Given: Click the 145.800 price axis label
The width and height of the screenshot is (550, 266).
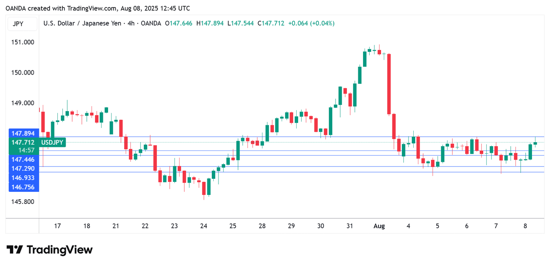Looking at the screenshot, I should (23, 202).
